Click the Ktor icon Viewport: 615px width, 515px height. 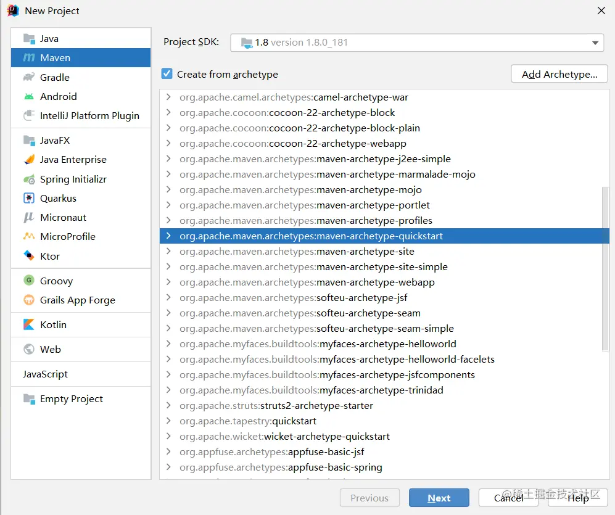pos(29,256)
